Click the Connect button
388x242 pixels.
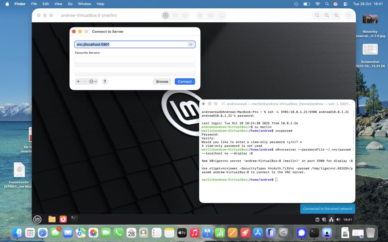click(185, 82)
